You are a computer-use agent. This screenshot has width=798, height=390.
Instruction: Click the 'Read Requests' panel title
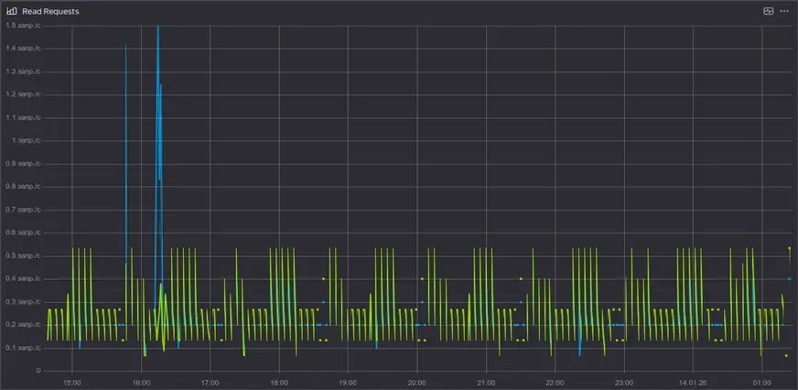[x=50, y=11]
